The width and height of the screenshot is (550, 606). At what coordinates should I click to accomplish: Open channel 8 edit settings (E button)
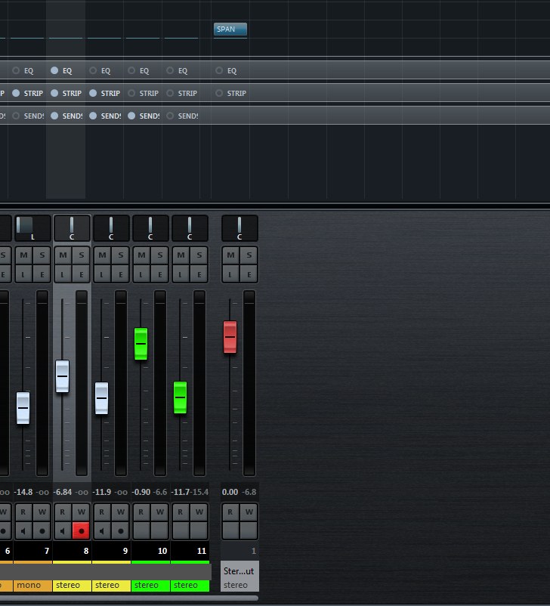click(x=81, y=274)
